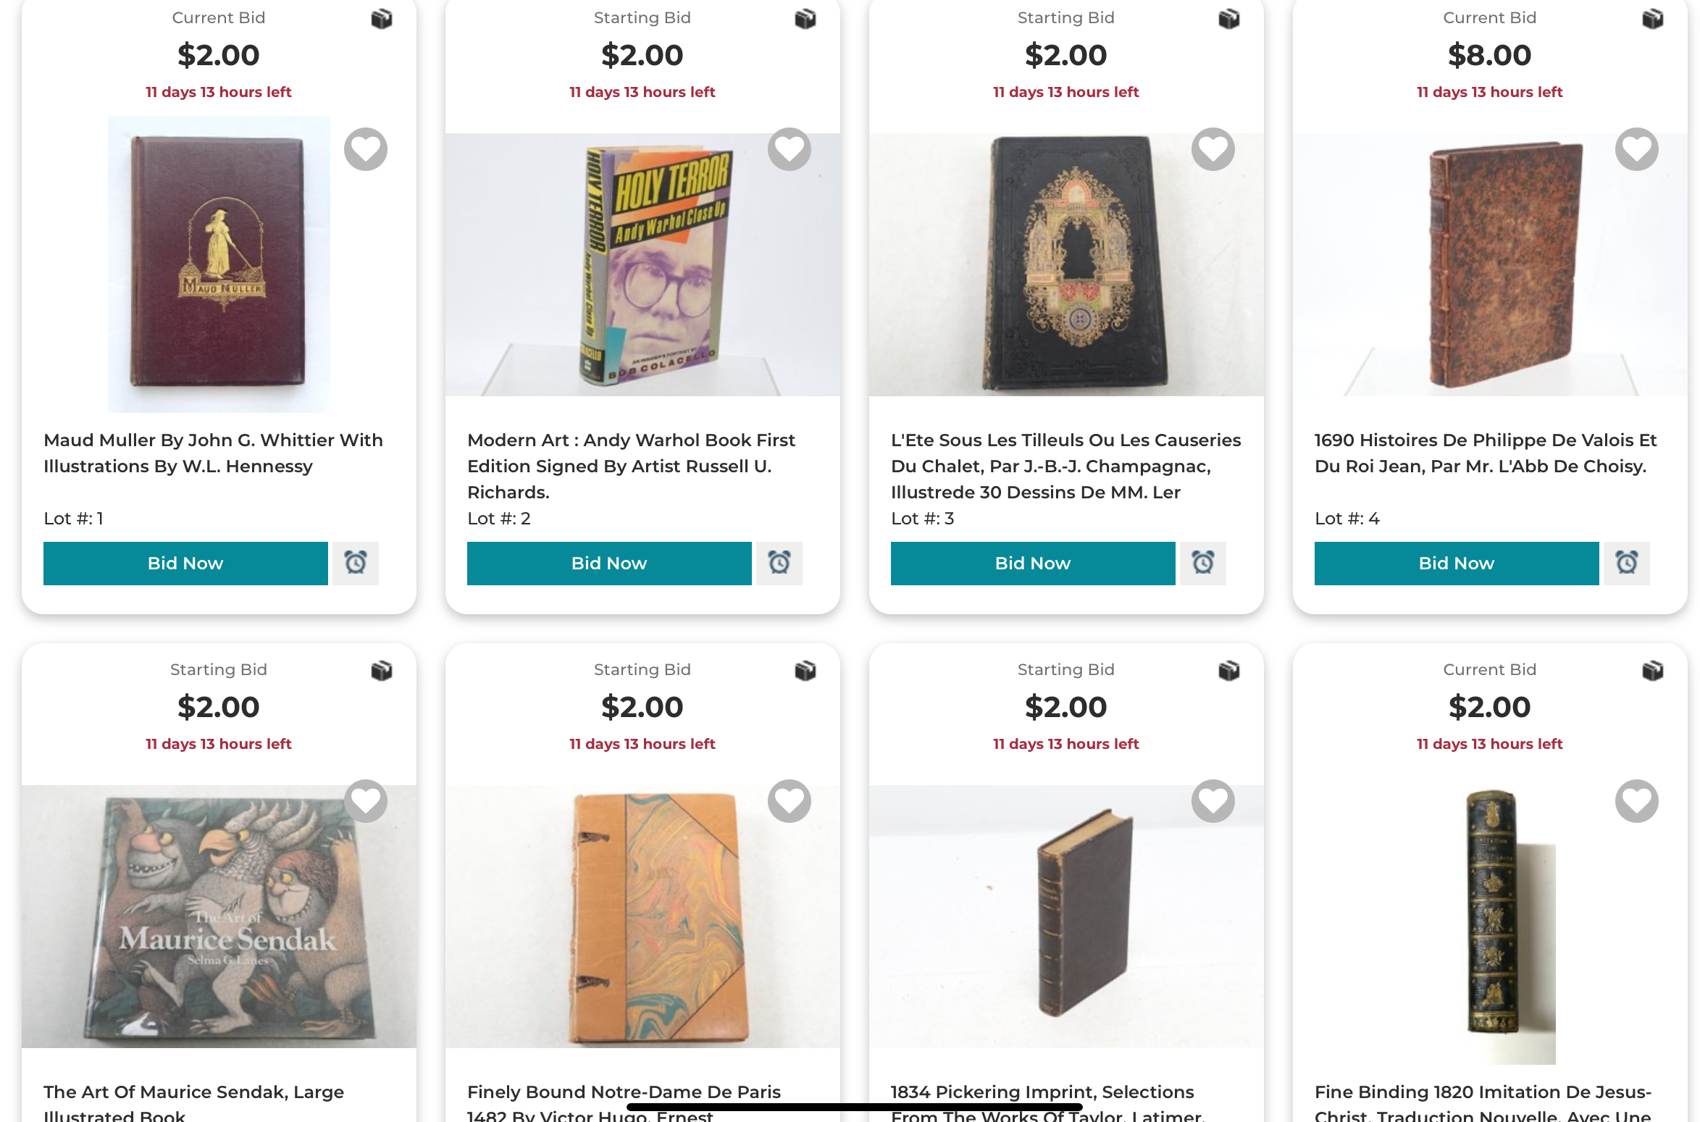Screen dimensions: 1700x1122
Task: Click shipping box icon on Warhol card
Action: tap(805, 19)
